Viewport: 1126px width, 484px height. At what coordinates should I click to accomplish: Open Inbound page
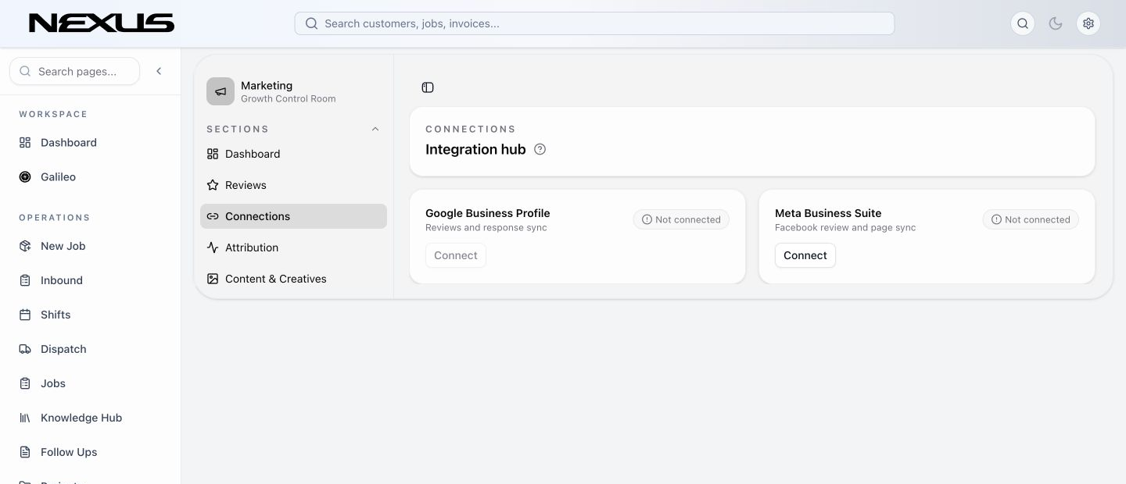[x=90, y=280]
